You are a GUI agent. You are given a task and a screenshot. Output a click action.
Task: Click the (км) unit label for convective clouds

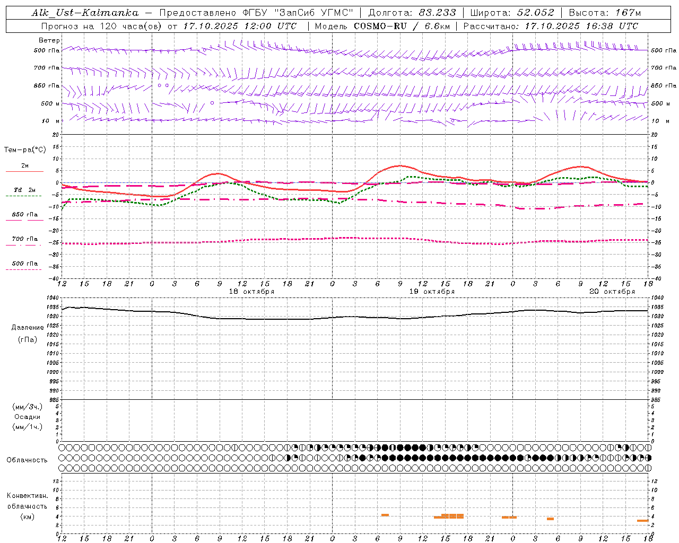[27, 516]
